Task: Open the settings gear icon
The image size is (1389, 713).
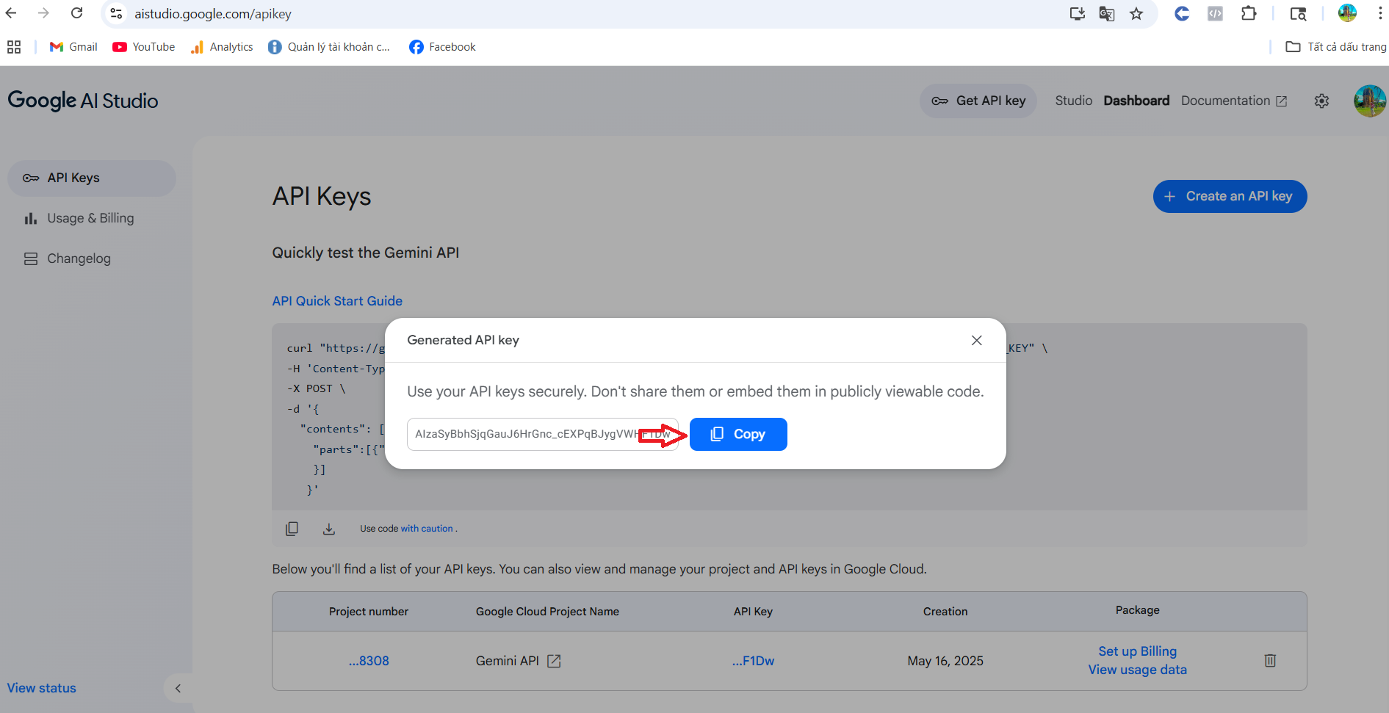Action: [x=1321, y=101]
